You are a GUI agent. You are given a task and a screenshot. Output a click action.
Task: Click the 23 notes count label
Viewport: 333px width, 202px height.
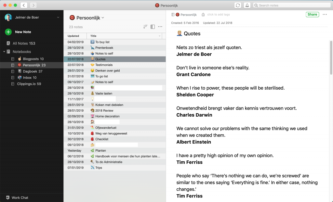[76, 27]
